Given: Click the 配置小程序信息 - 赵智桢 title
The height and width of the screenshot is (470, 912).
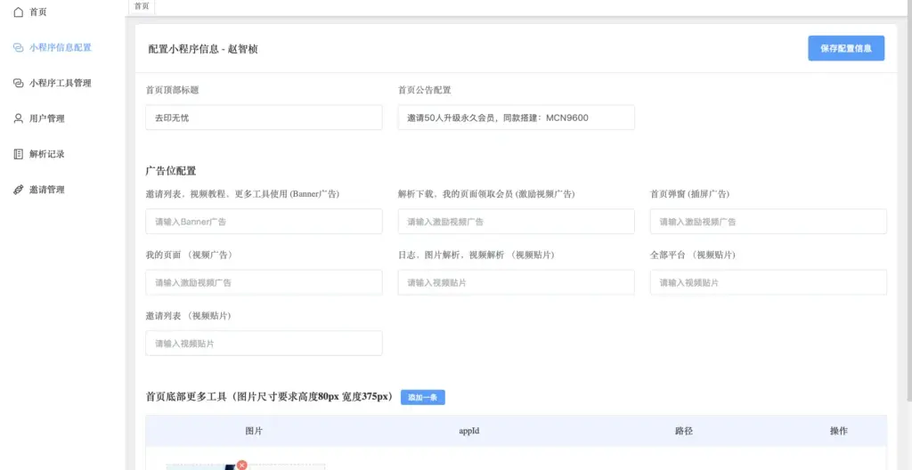Looking at the screenshot, I should click(x=203, y=50).
